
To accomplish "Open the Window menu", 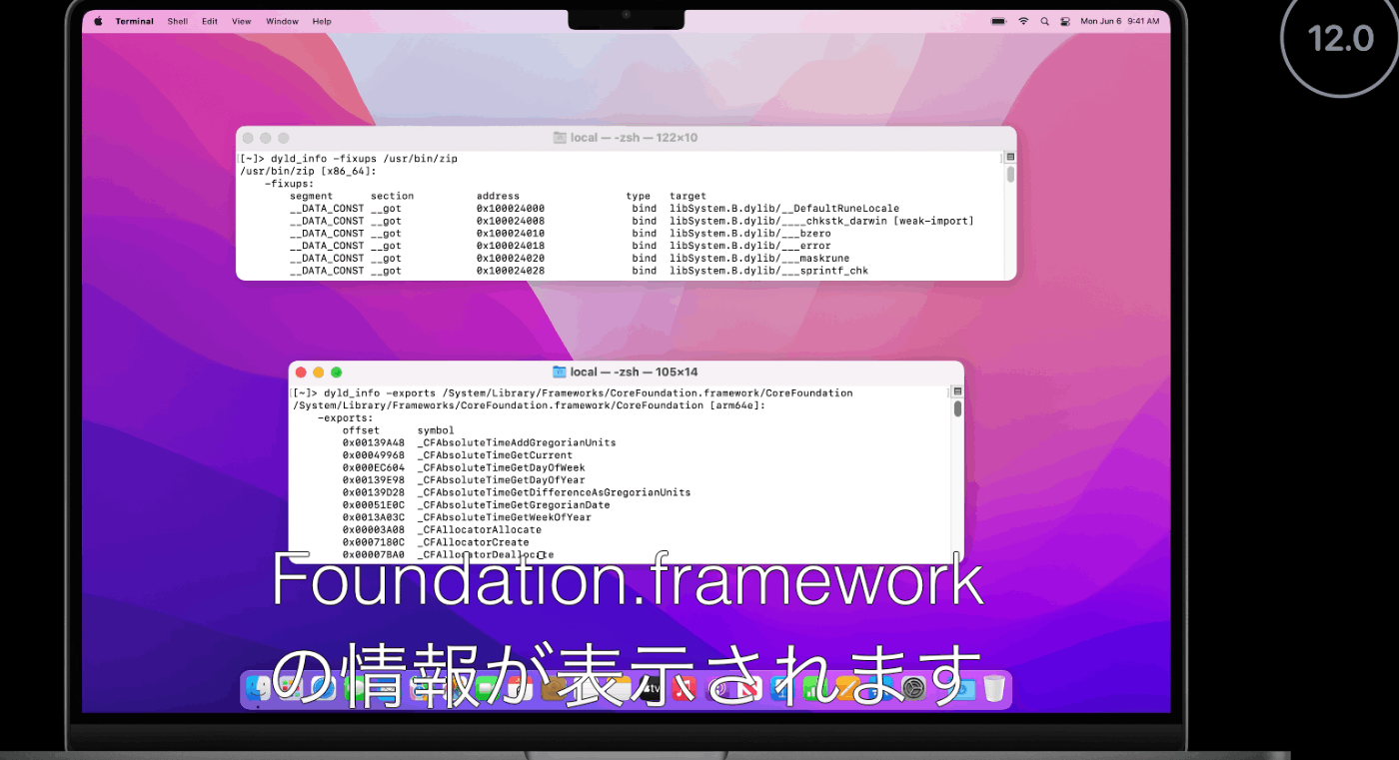I will click(x=282, y=21).
